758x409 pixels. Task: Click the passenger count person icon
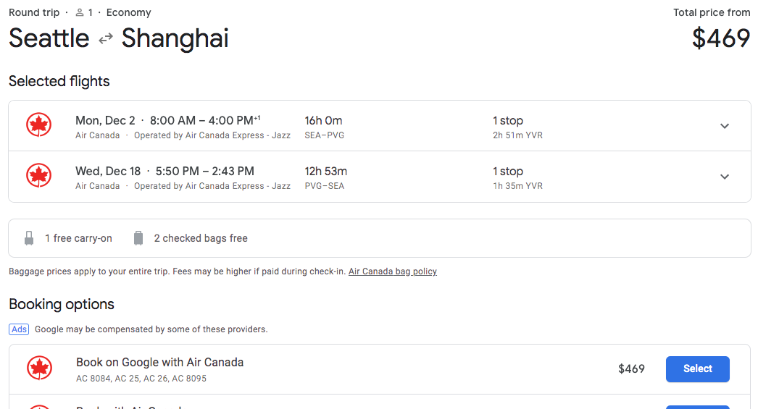(x=80, y=12)
